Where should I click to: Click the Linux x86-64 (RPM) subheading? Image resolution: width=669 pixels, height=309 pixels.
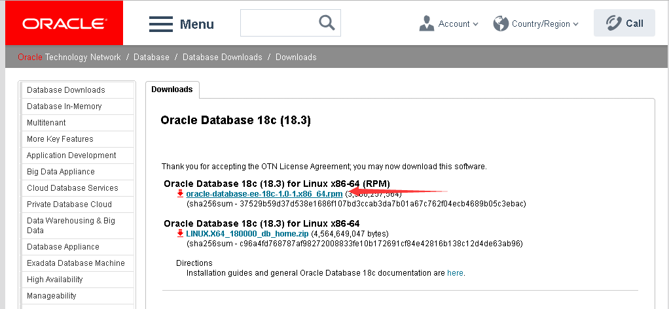click(x=277, y=184)
